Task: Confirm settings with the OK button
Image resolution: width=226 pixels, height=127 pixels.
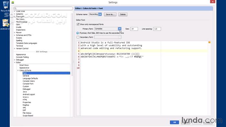Action: coord(174,122)
